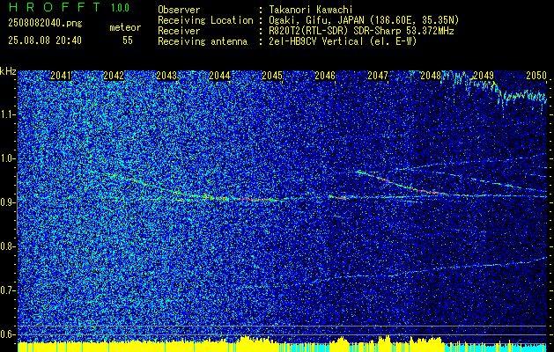Click the 2041 time marker
The height and width of the screenshot is (352, 554).
click(x=61, y=75)
